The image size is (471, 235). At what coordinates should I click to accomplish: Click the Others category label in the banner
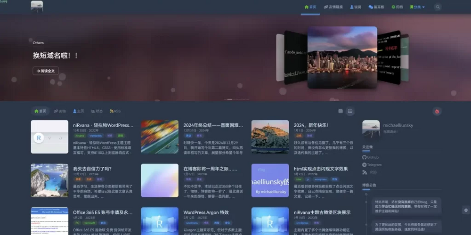38,43
